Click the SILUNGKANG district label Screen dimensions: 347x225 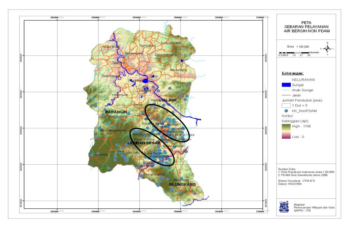pos(182,184)
